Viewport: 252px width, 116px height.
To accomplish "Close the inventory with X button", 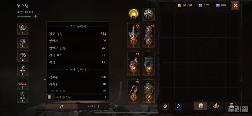I will 235,6.
